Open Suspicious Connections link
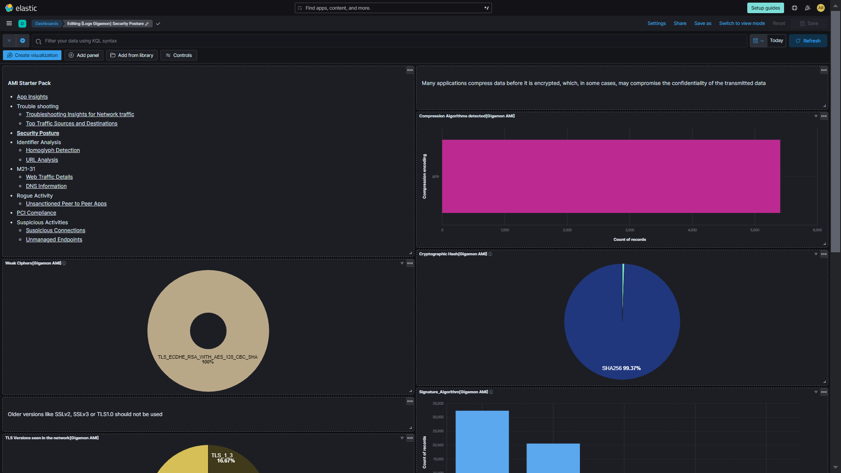841x473 pixels. point(55,230)
